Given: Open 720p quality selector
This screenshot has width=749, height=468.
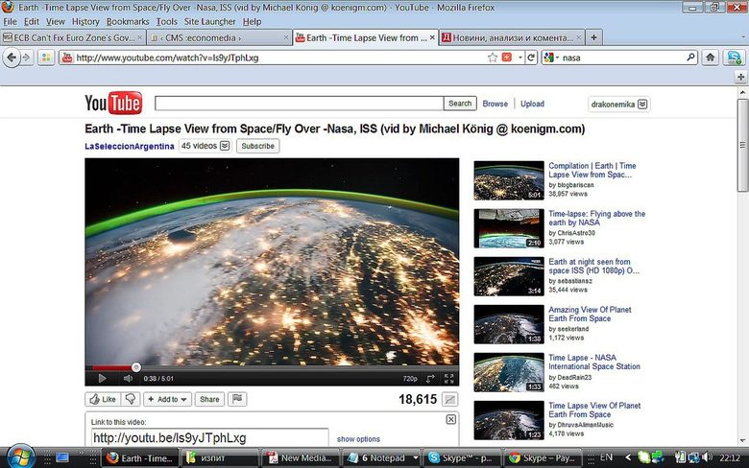Looking at the screenshot, I should click(410, 378).
